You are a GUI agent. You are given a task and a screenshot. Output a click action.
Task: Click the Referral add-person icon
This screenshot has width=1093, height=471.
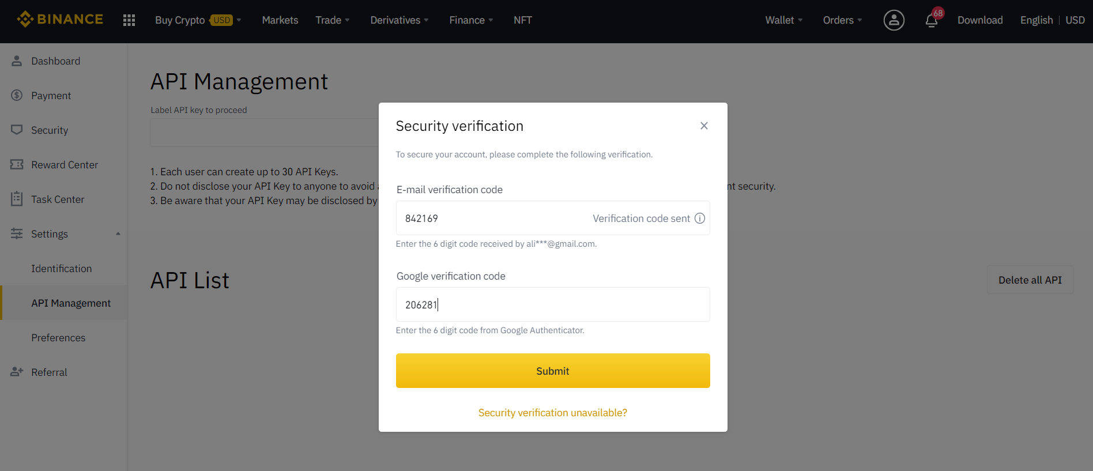(17, 372)
